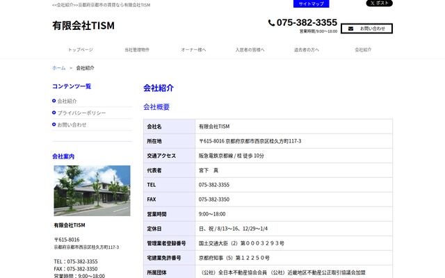Select お問い合わせ in the sidebar list
Screen dimensions: 445x278
tap(72, 125)
